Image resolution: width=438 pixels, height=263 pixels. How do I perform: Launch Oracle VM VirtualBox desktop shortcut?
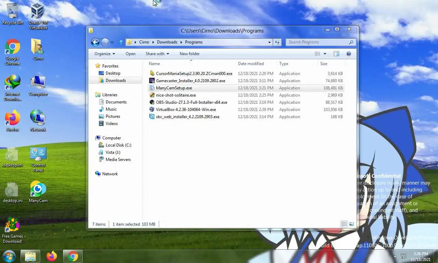tap(38, 16)
